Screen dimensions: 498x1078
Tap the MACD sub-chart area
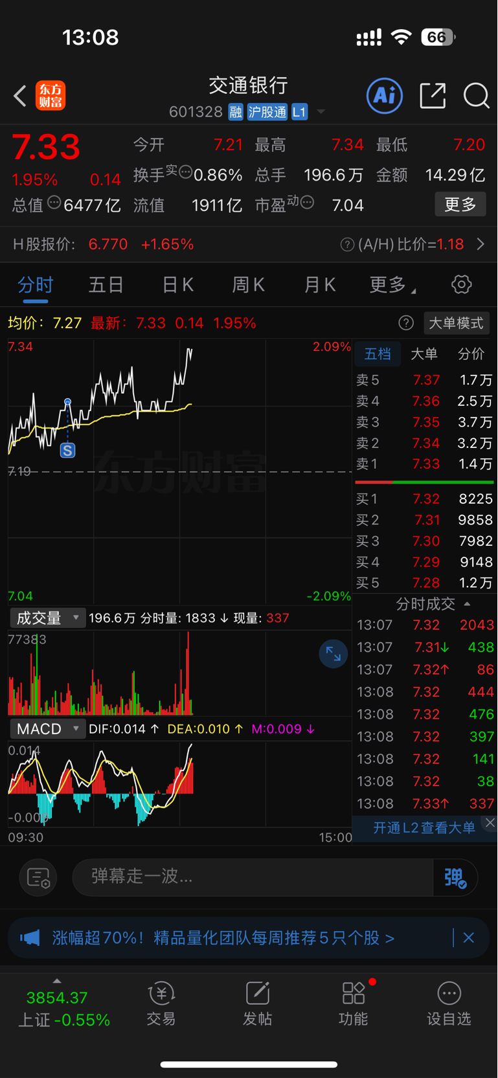[179, 783]
